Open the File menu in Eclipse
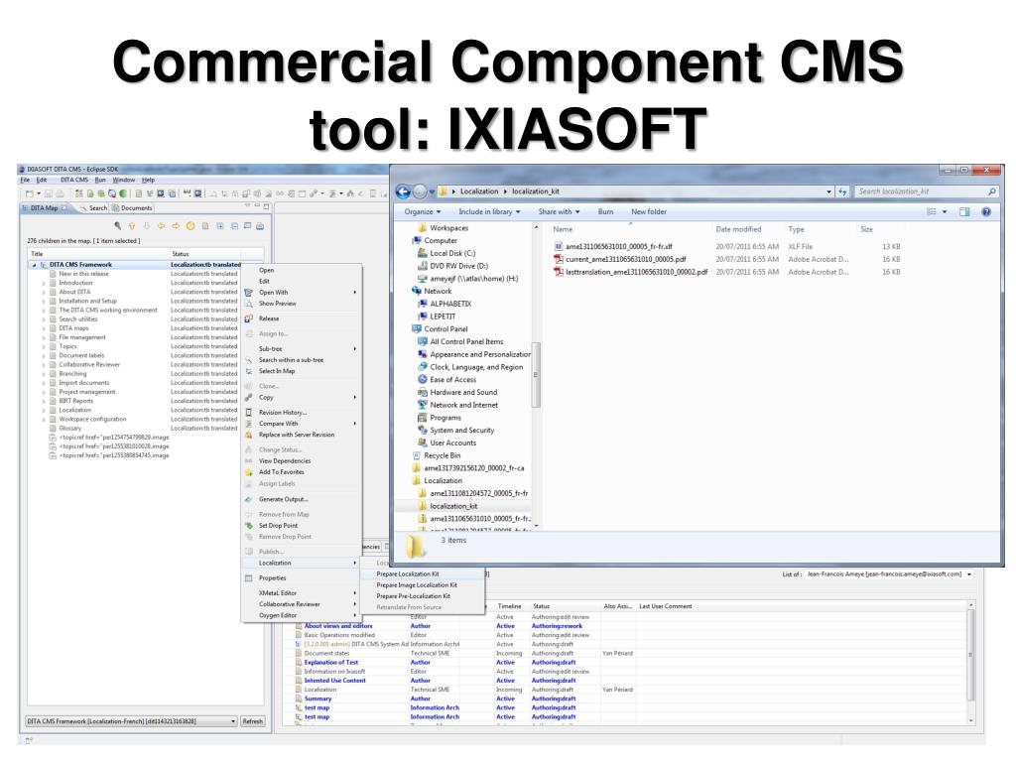 25,181
